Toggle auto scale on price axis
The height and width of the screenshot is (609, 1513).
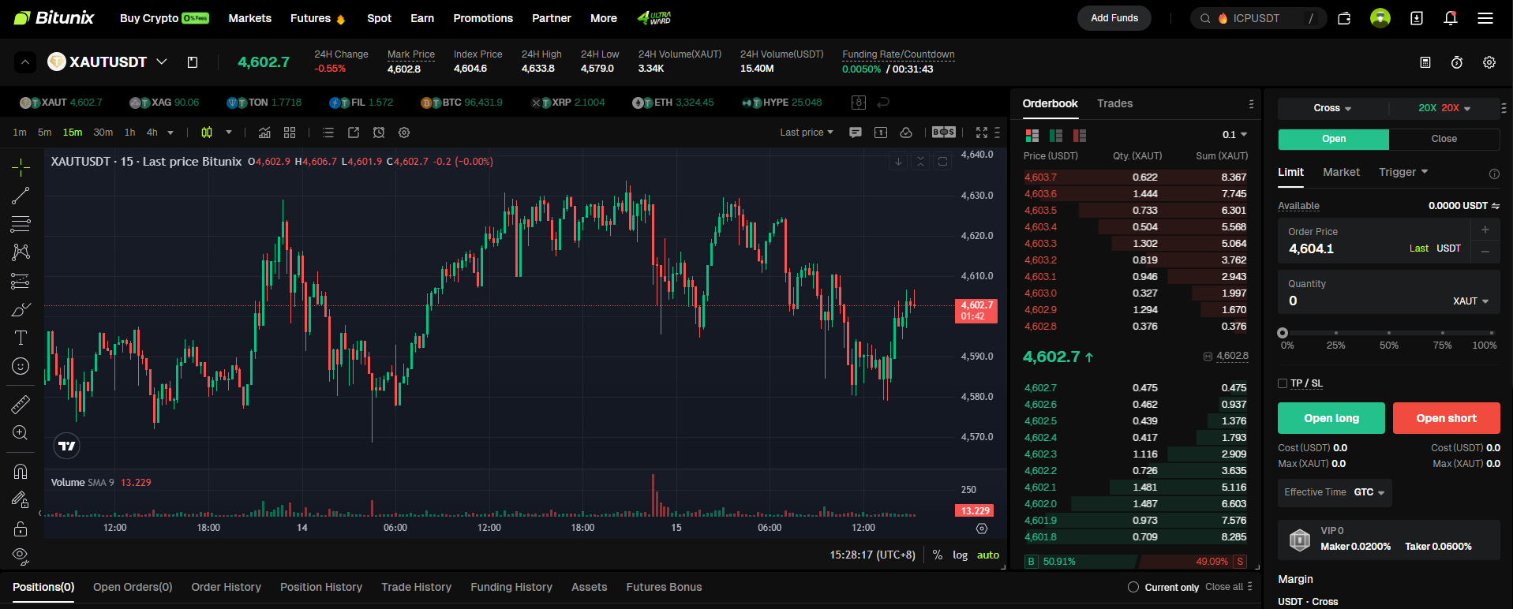pos(988,555)
